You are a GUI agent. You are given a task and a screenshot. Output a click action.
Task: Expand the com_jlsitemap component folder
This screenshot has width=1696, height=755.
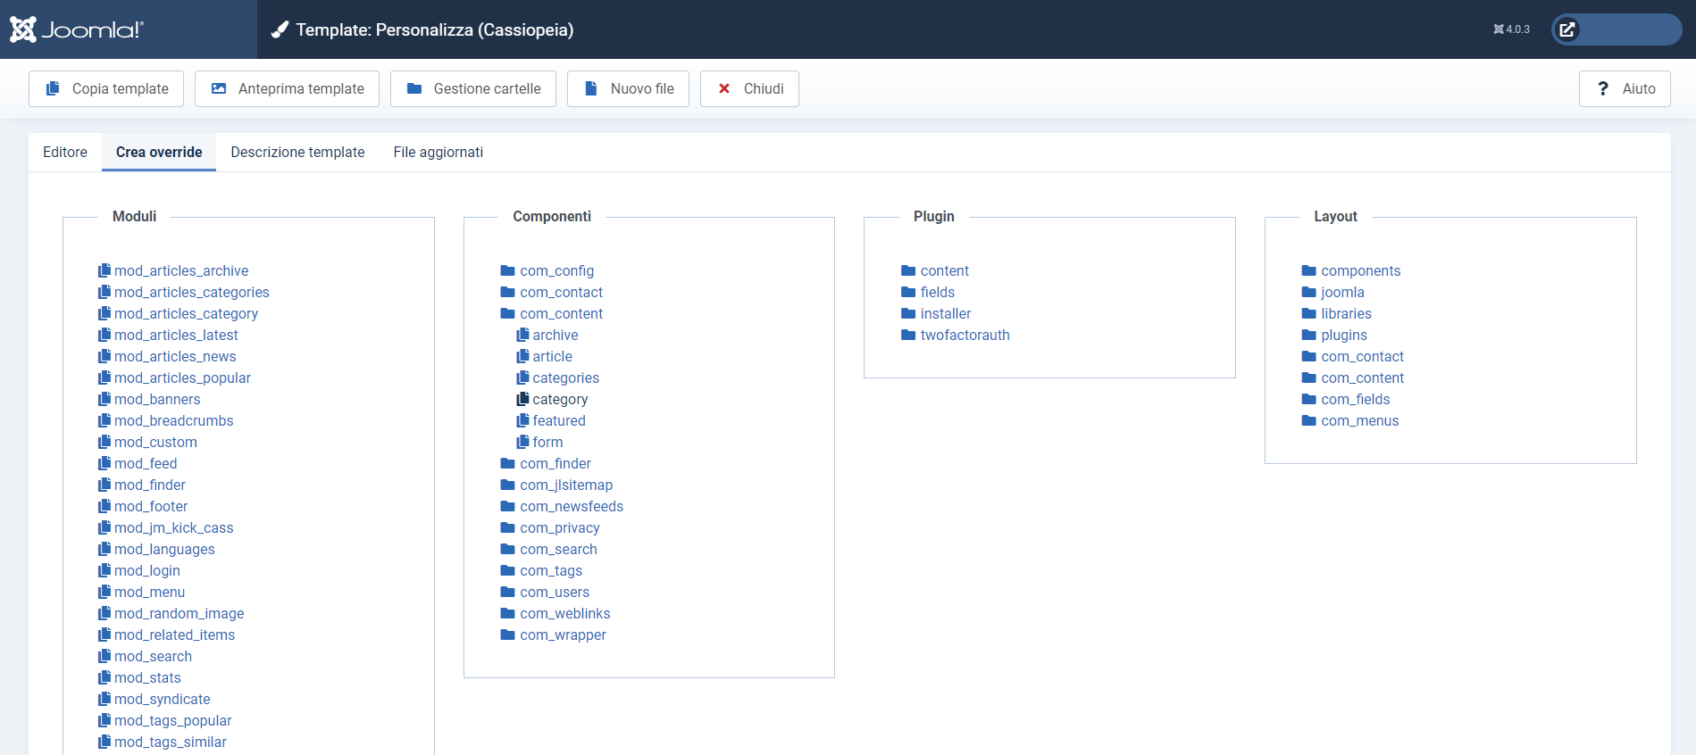click(x=556, y=485)
